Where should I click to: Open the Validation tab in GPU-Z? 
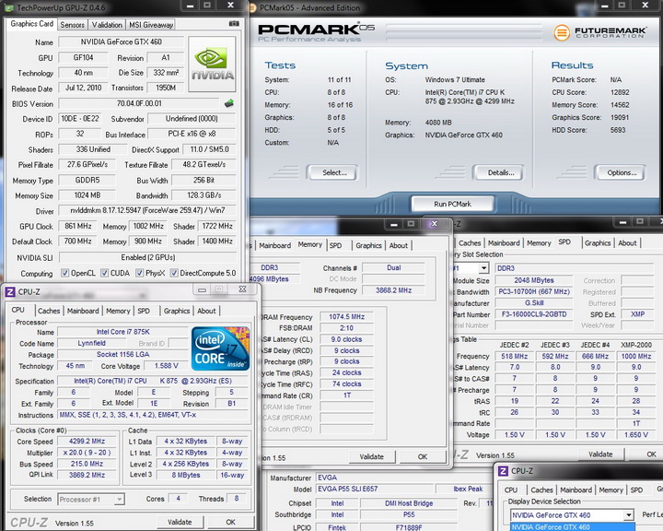click(x=107, y=25)
